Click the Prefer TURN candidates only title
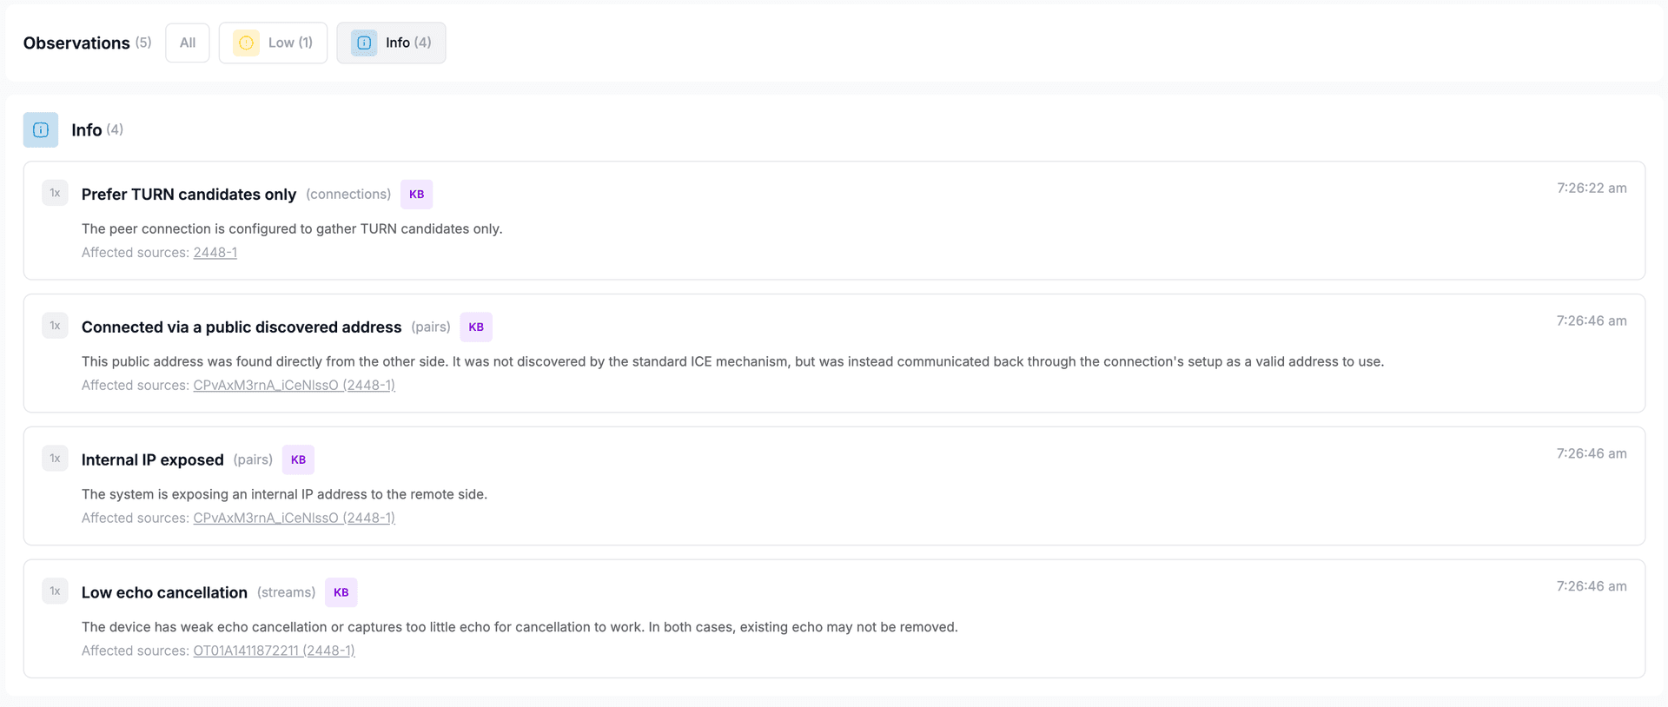The image size is (1668, 707). pyautogui.click(x=189, y=195)
